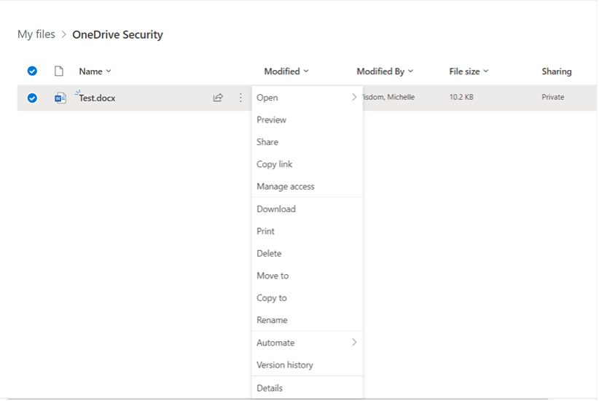Toggle the select-all checkbox in header

[32, 71]
